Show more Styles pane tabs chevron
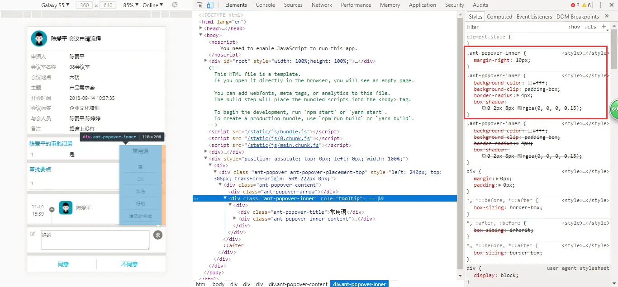This screenshot has width=618, height=287. pos(607,17)
